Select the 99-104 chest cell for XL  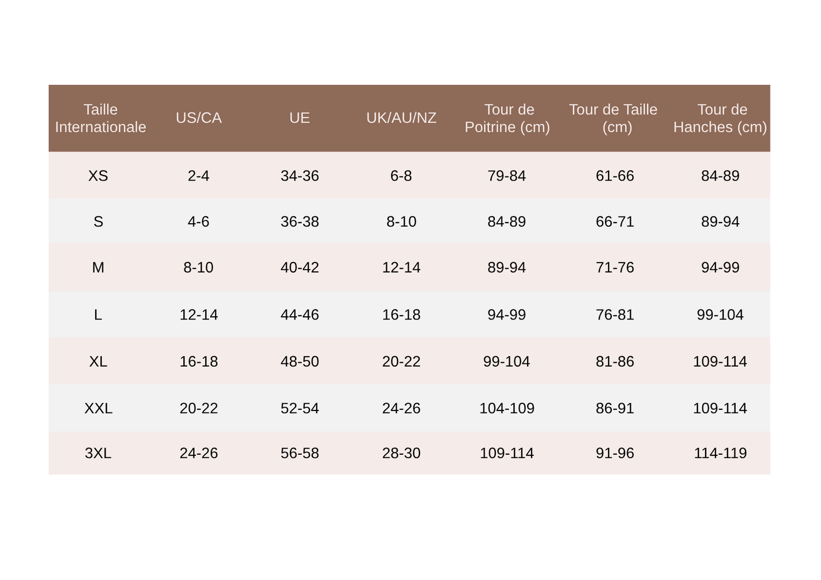point(507,362)
